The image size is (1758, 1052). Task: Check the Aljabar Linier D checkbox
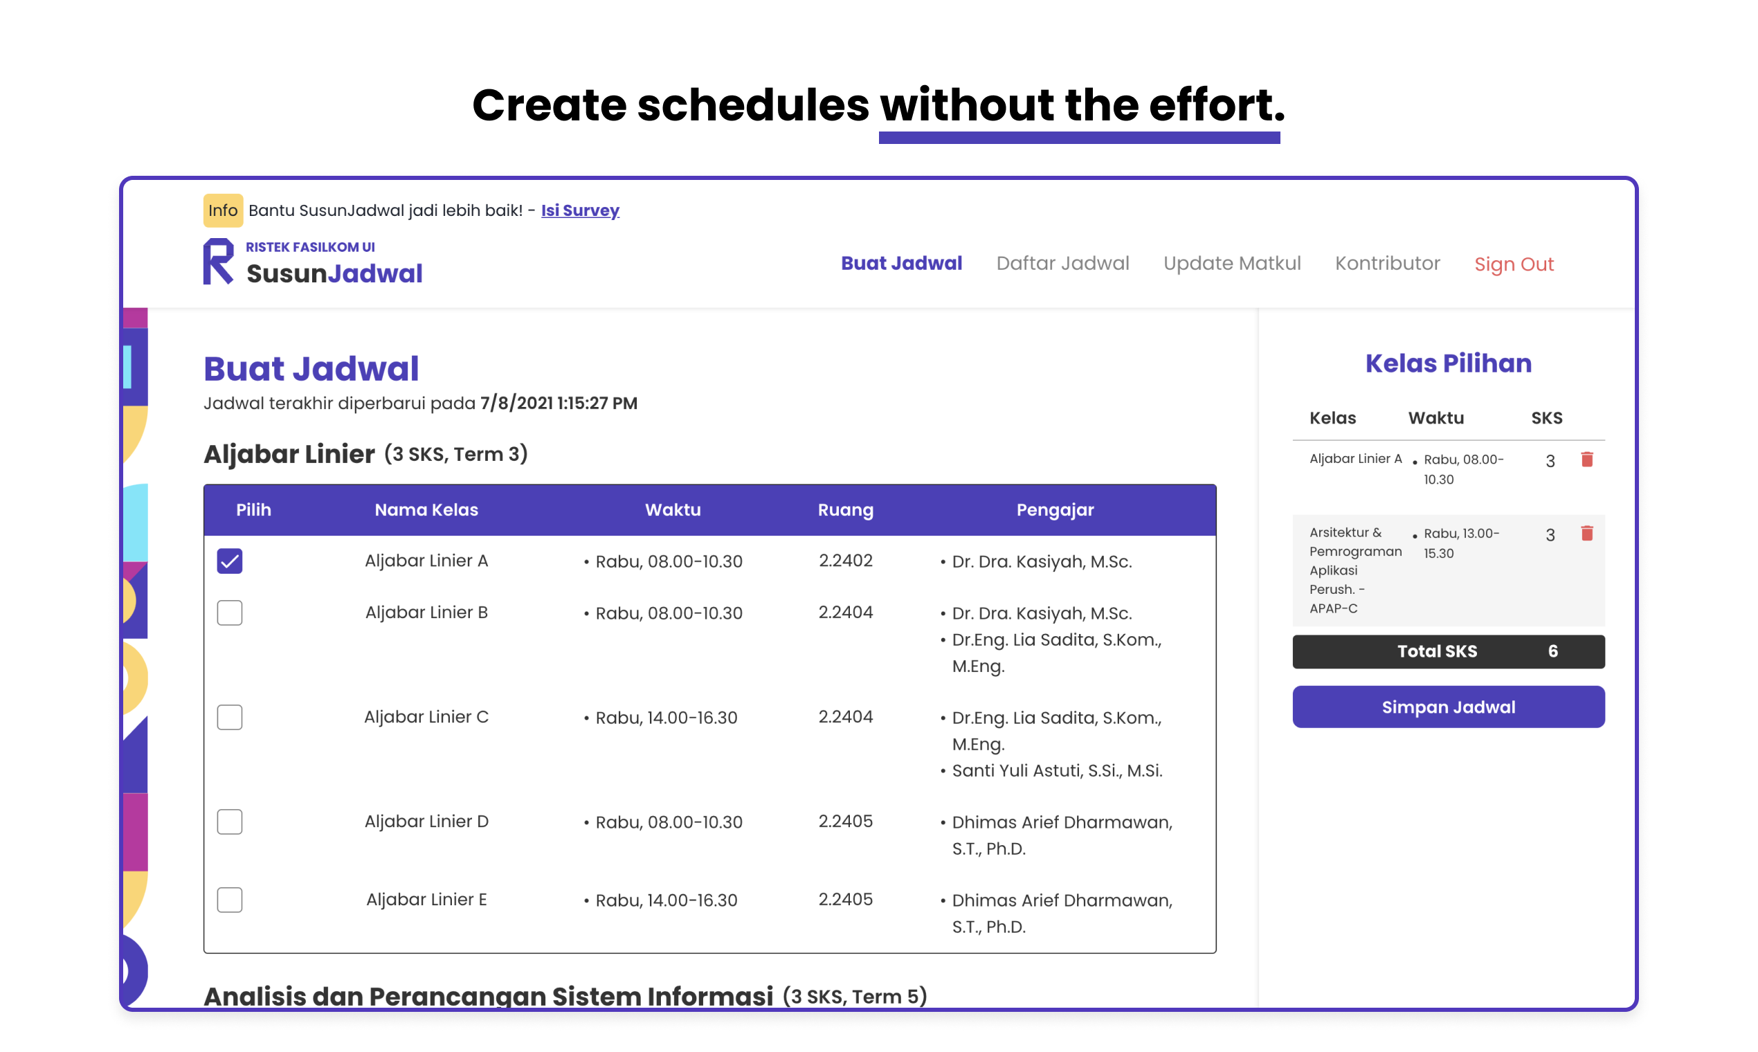click(230, 822)
